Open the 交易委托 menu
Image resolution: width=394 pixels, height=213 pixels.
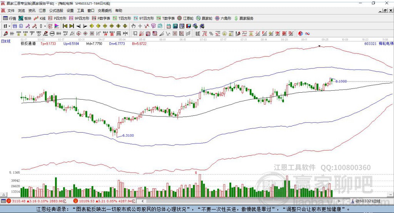click(105, 10)
